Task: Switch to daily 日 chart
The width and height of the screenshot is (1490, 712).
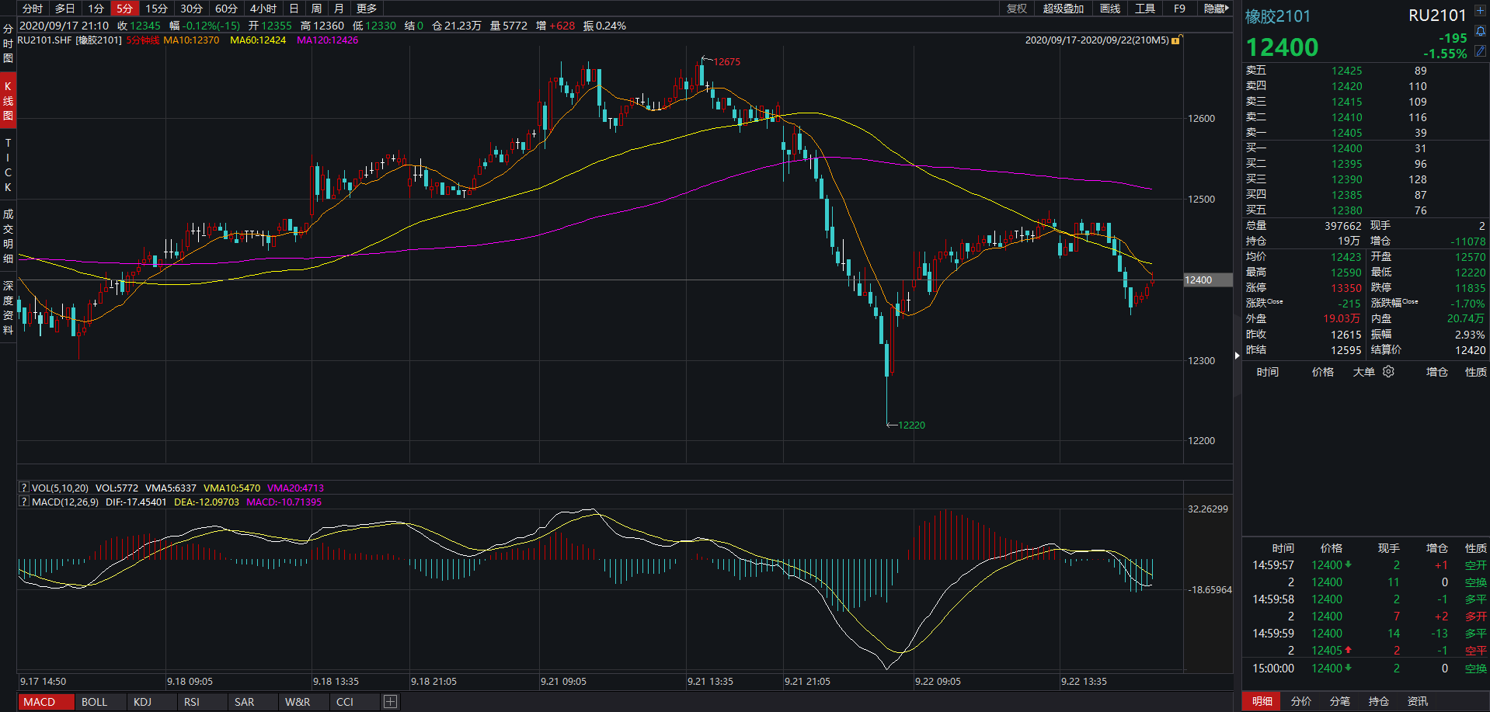Action: (294, 9)
